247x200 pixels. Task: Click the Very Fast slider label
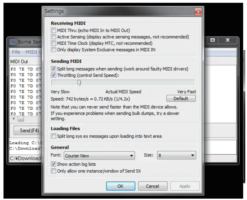tap(187, 92)
